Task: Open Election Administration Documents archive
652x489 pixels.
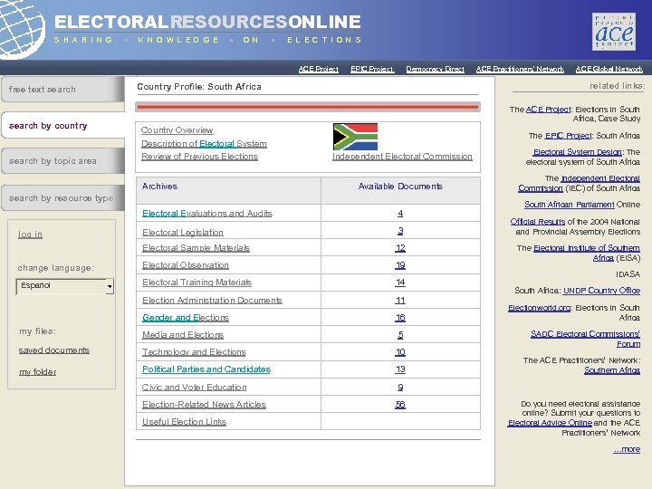Action: (212, 301)
